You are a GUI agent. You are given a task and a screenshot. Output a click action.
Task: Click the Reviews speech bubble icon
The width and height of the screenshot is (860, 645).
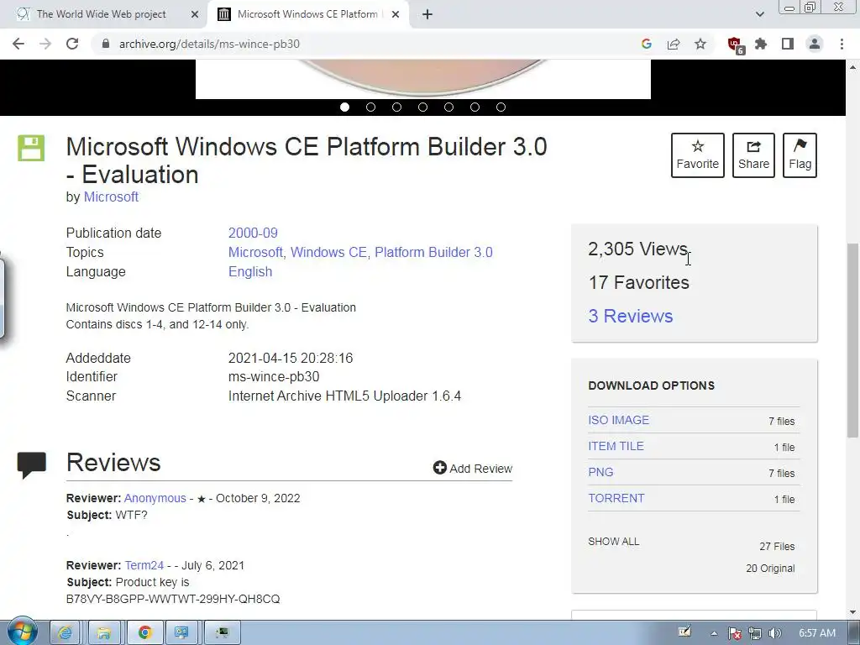click(x=31, y=465)
